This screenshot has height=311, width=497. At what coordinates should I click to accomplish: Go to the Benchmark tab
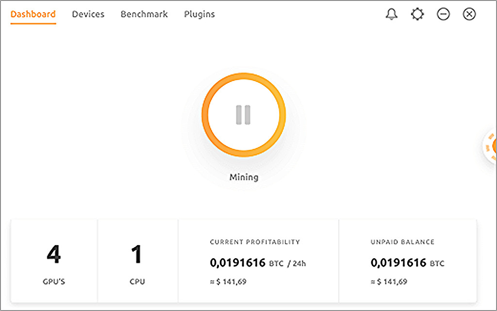coord(144,15)
